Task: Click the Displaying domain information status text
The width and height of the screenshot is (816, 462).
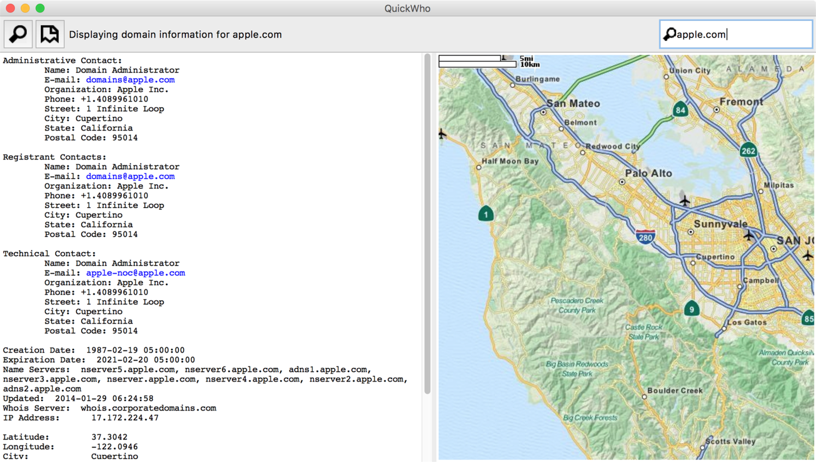Action: (175, 34)
